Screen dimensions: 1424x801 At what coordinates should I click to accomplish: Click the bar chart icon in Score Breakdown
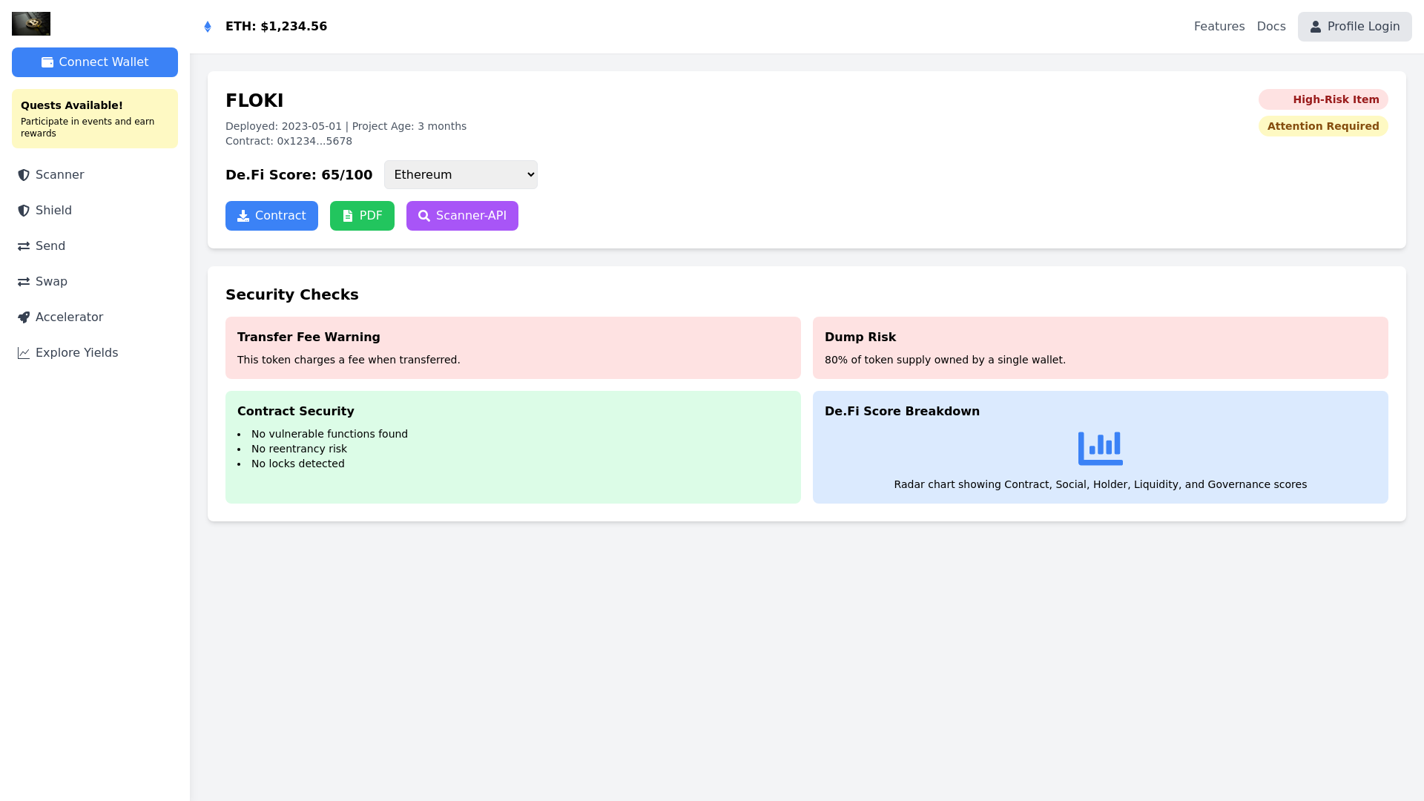point(1099,447)
